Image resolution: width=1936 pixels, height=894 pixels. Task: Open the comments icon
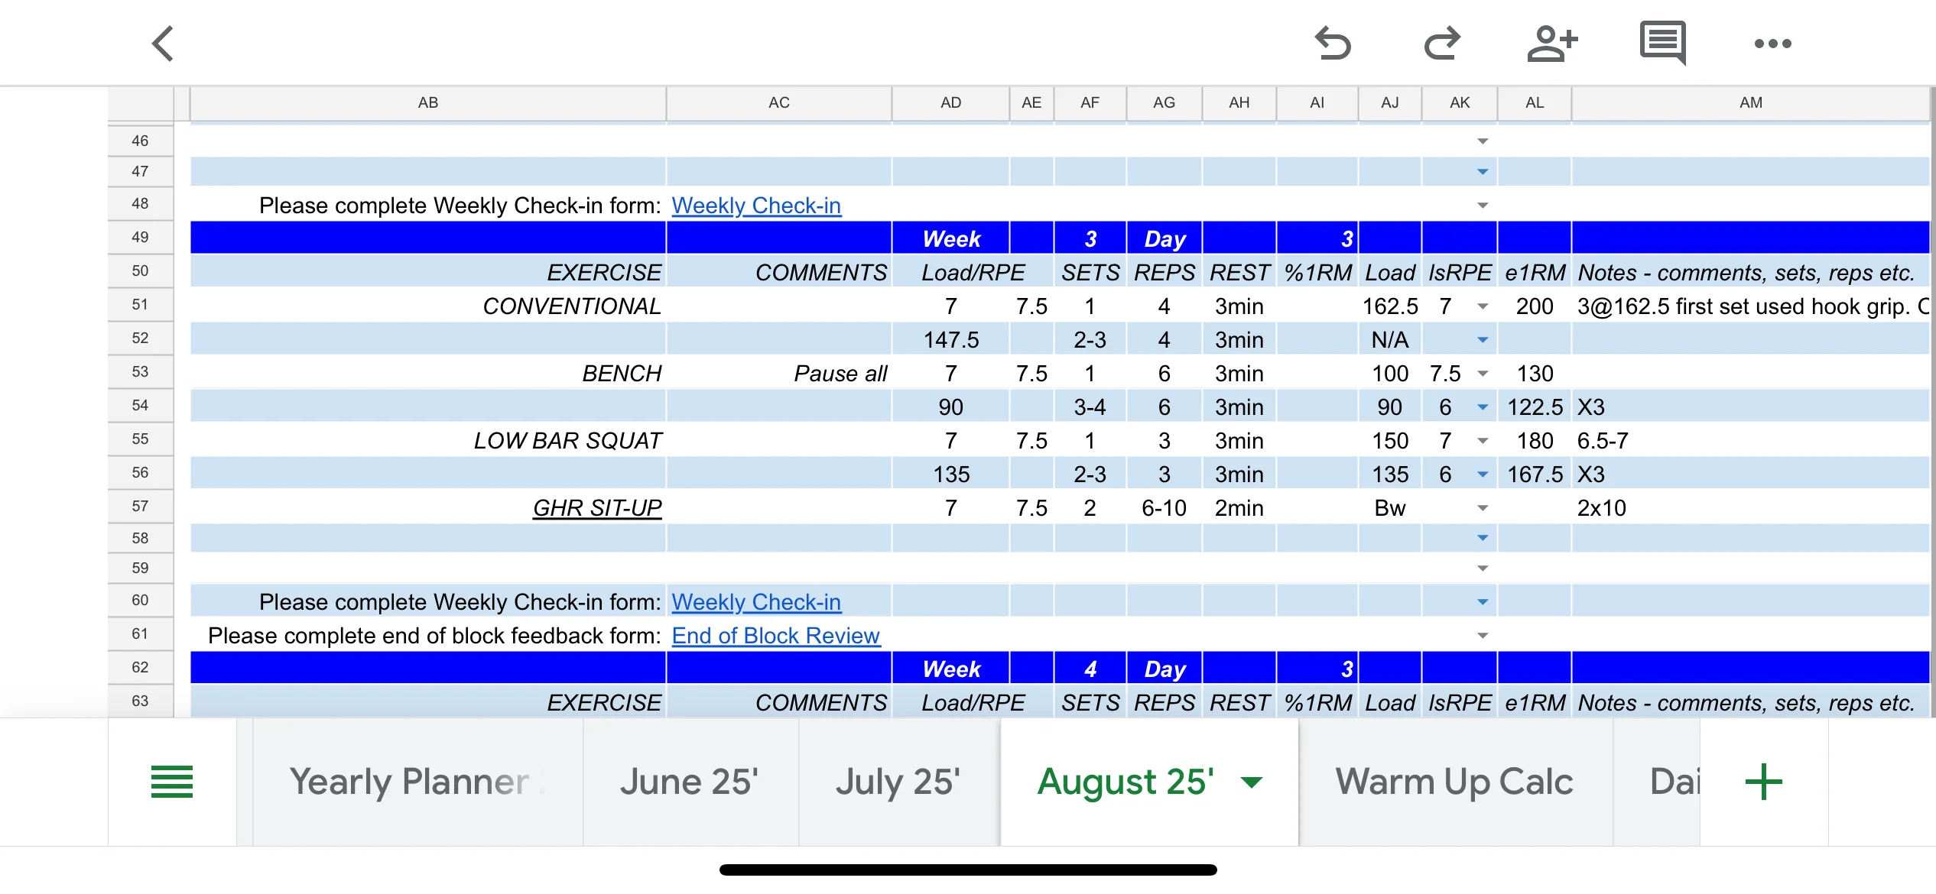[x=1662, y=43]
